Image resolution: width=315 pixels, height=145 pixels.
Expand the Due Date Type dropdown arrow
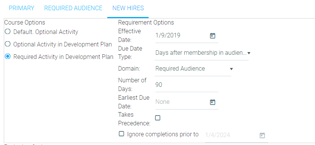coord(249,53)
